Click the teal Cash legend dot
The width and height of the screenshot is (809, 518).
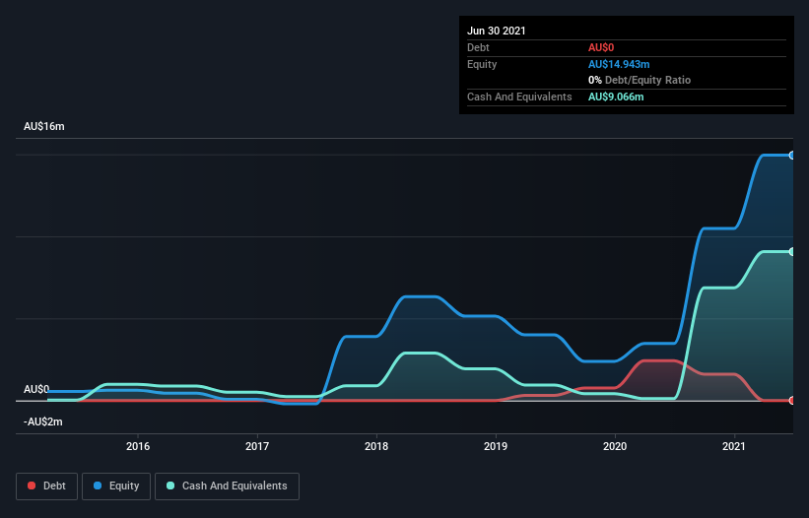click(170, 486)
